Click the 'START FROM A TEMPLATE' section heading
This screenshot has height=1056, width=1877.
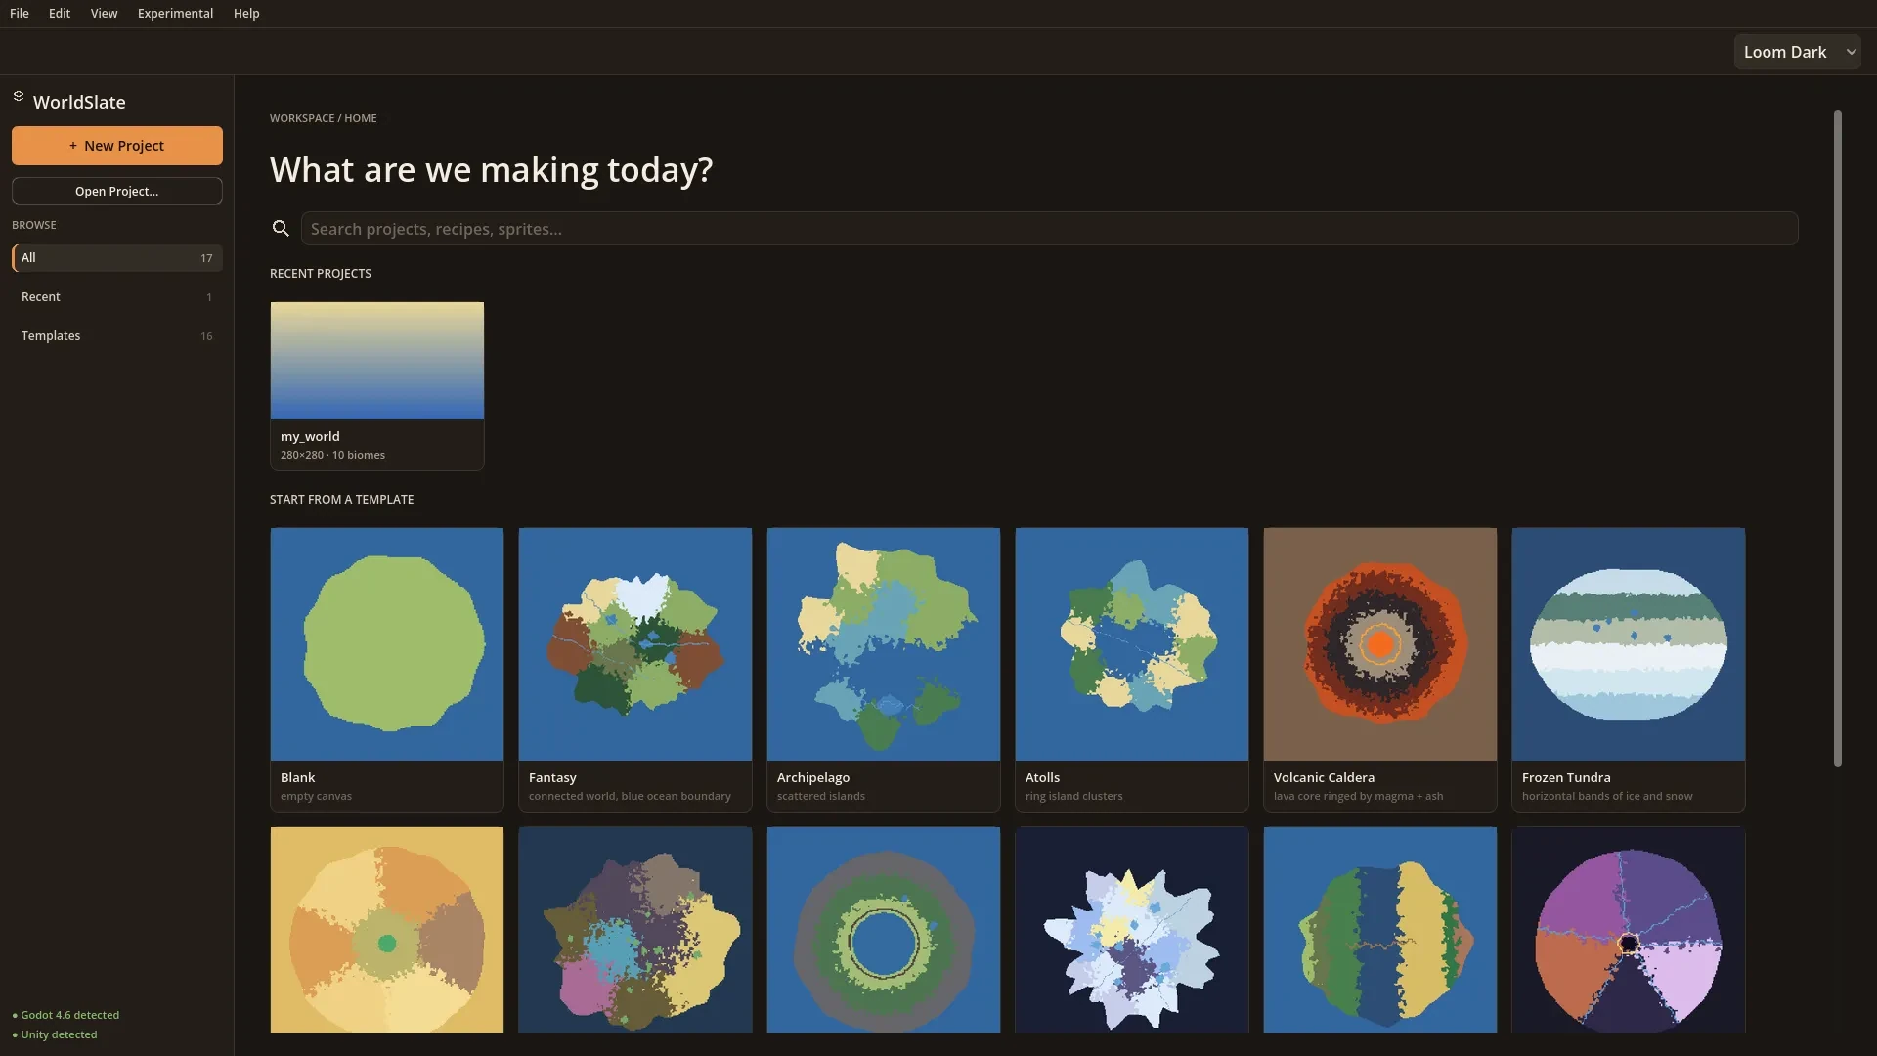tap(342, 500)
